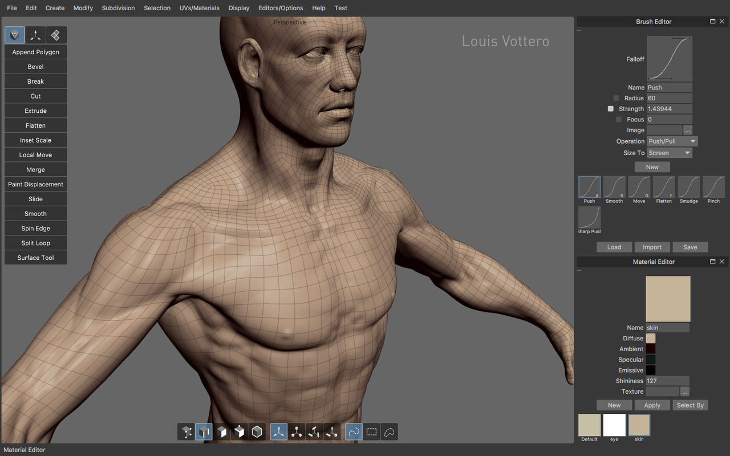Browse for texture with ellipsis button
730x456 pixels.
point(685,392)
